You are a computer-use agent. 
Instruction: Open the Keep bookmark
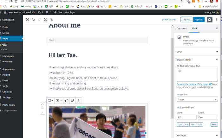coord(113,7)
